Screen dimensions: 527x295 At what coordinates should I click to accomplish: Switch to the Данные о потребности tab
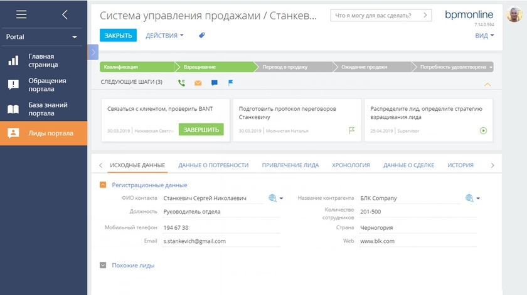pos(213,165)
